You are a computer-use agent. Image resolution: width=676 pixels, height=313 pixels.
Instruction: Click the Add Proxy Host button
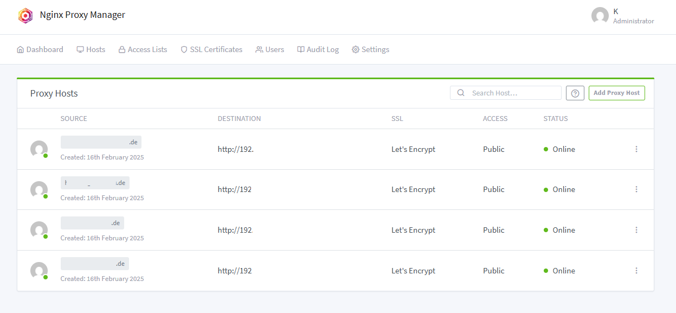pyautogui.click(x=616, y=93)
